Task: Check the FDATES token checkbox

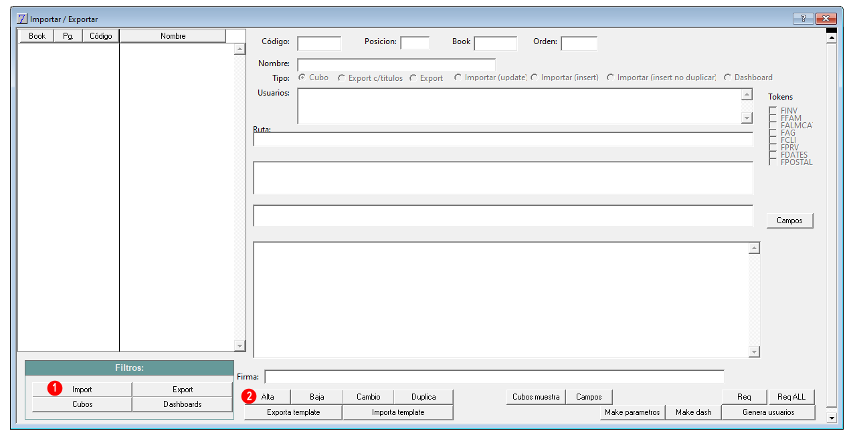Action: (773, 155)
